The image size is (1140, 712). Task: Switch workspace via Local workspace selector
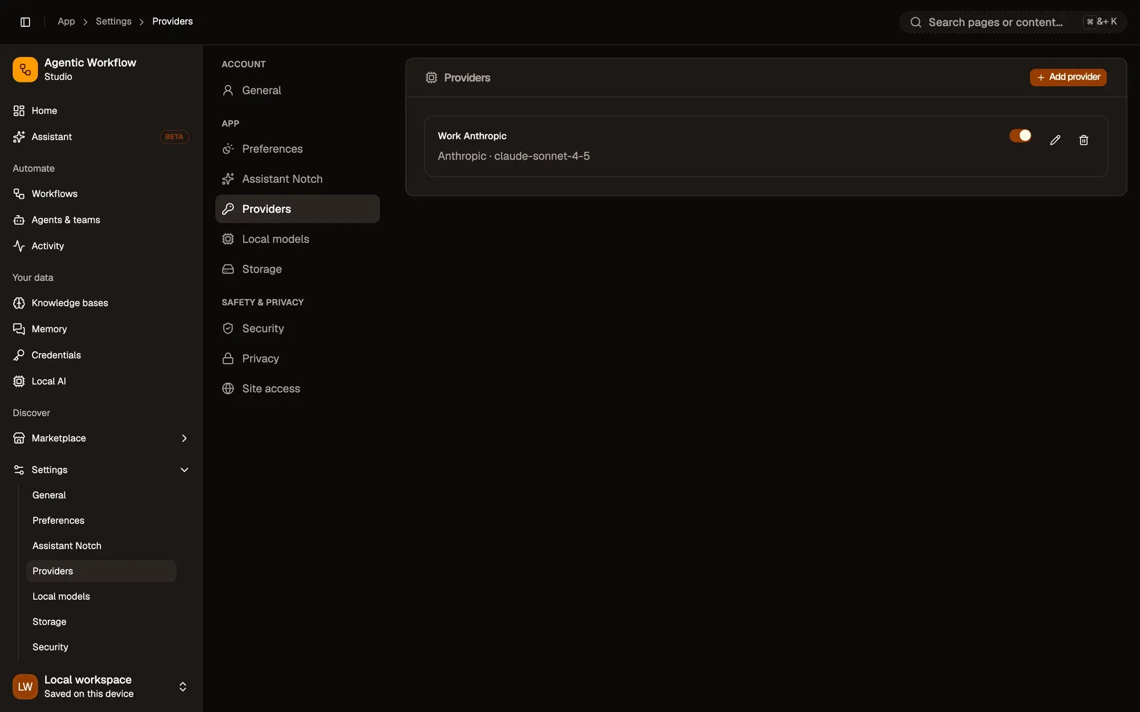(101, 686)
